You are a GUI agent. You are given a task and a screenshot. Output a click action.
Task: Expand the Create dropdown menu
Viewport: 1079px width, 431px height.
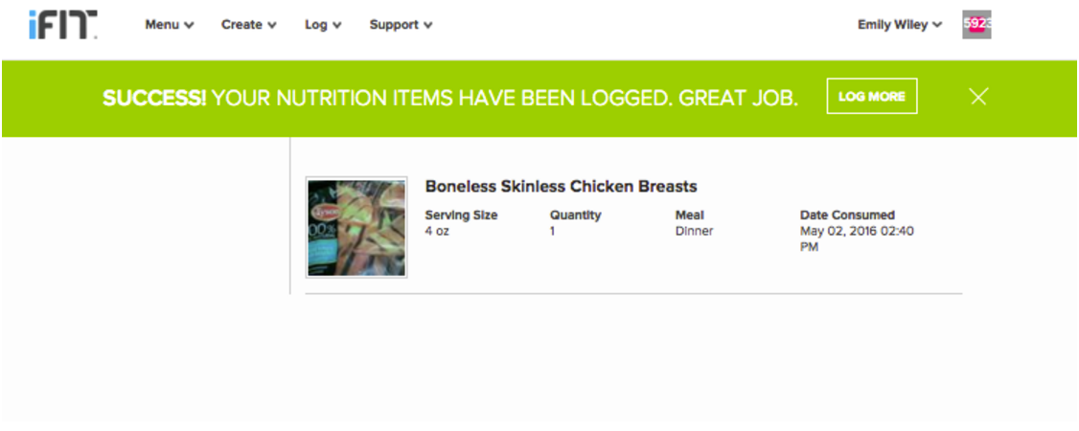[249, 25]
